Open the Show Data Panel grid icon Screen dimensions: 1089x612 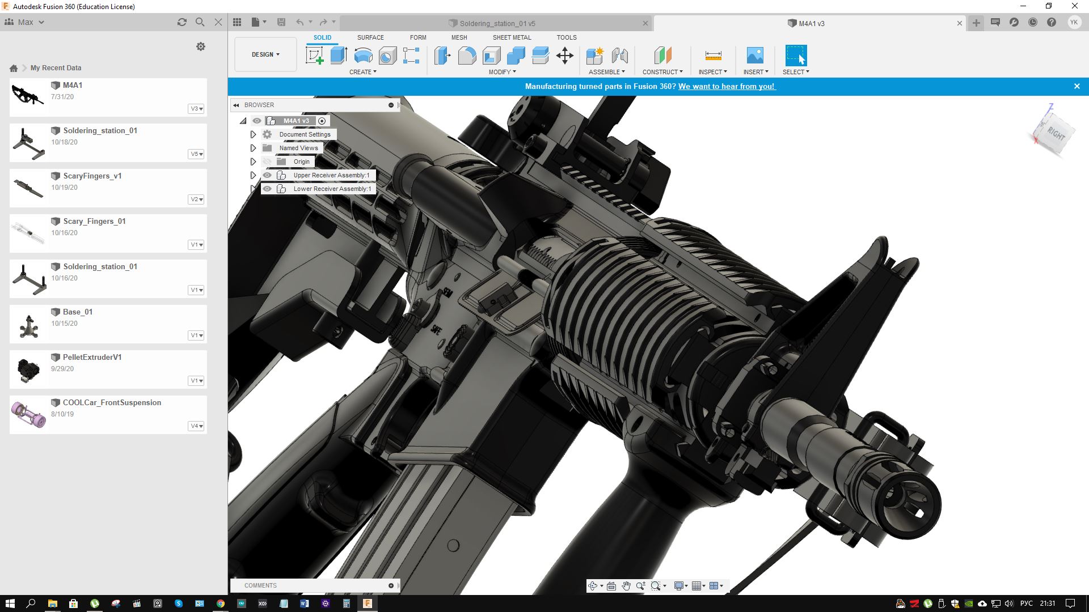click(237, 22)
